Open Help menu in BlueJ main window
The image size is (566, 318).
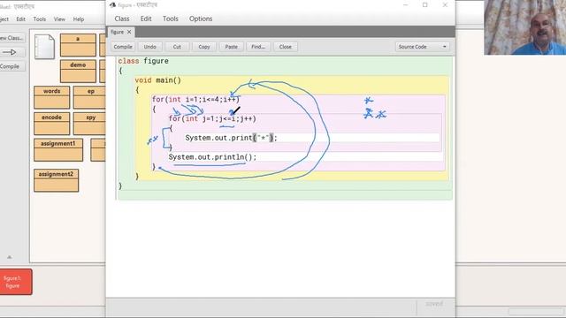(x=79, y=19)
